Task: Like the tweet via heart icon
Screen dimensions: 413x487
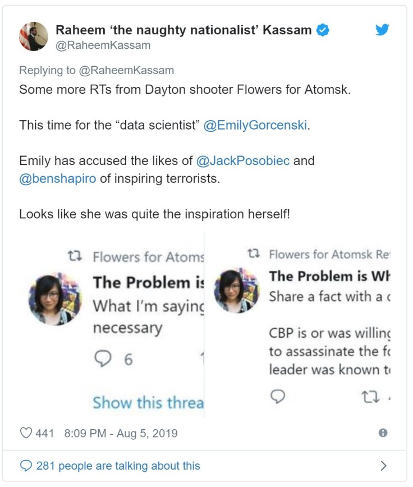Action: click(26, 433)
